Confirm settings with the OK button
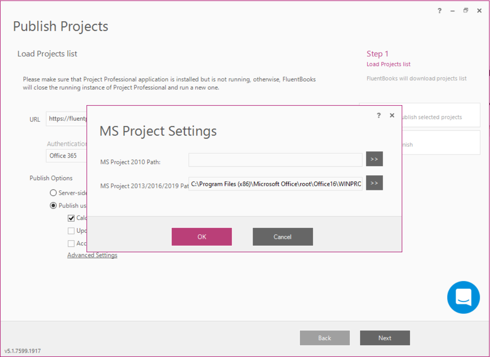490x357 pixels. tap(202, 237)
